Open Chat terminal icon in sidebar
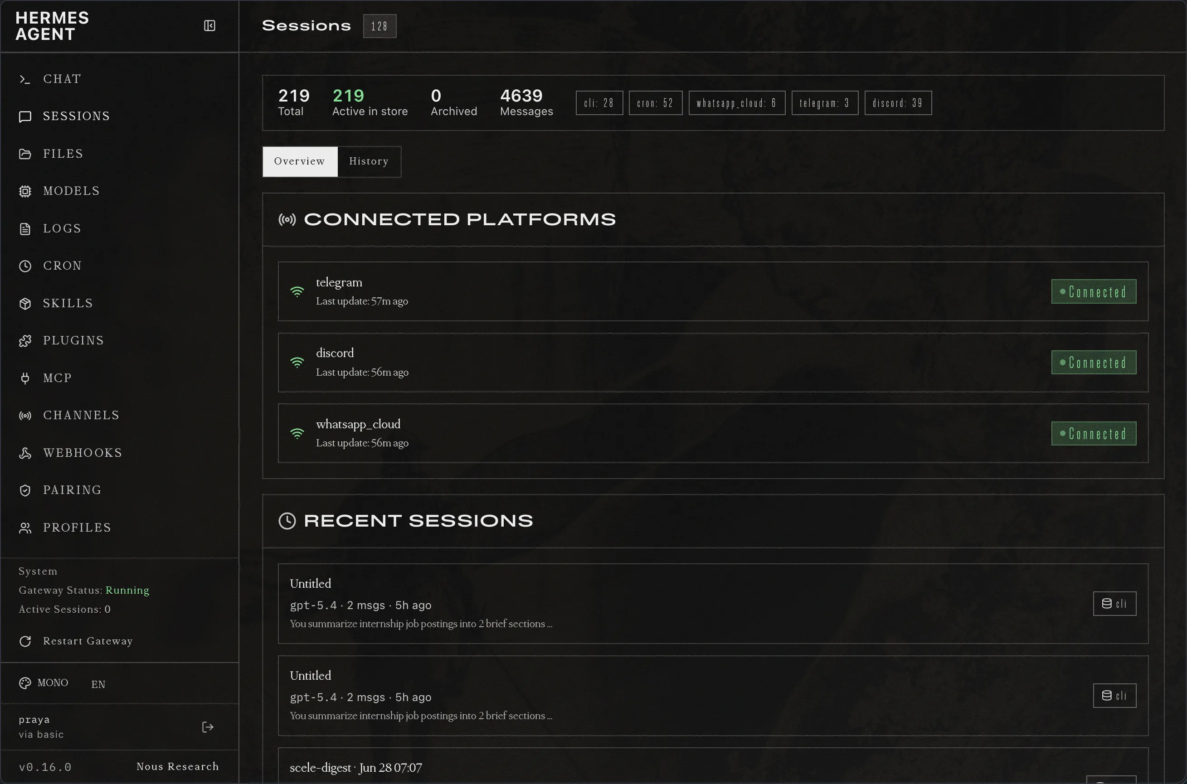This screenshot has width=1187, height=784. pos(25,79)
